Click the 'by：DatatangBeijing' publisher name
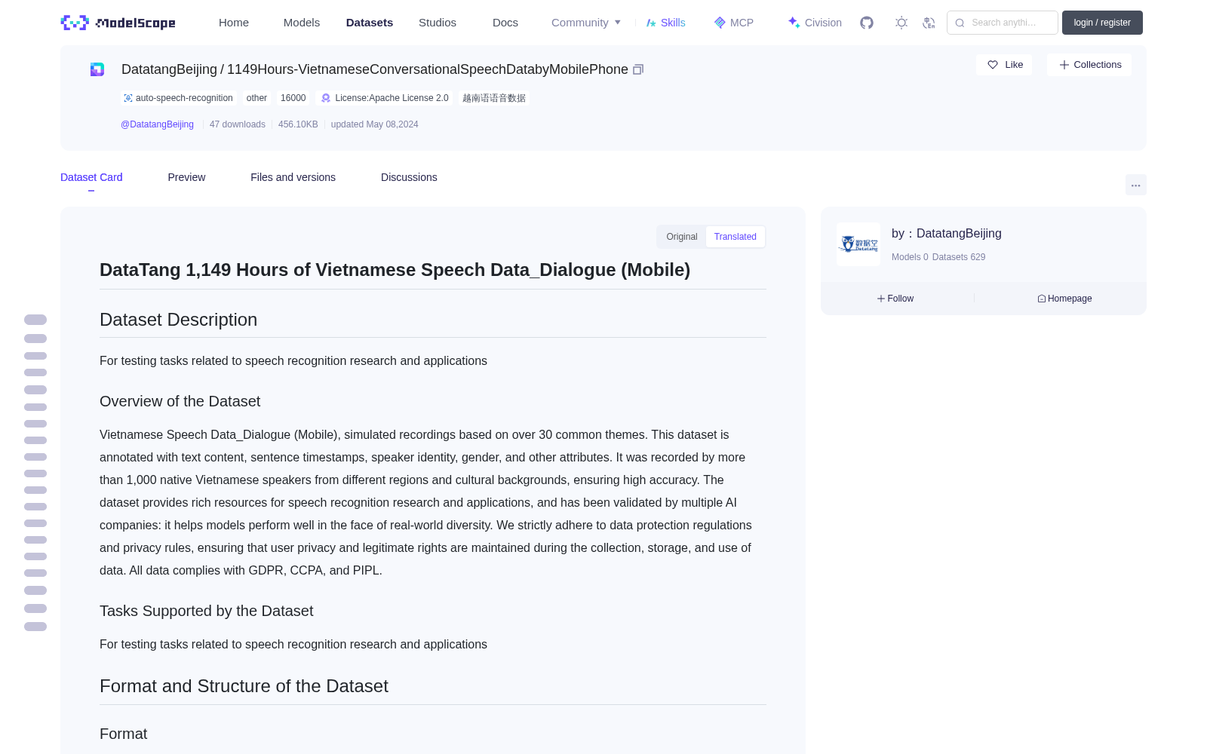 [x=947, y=234]
